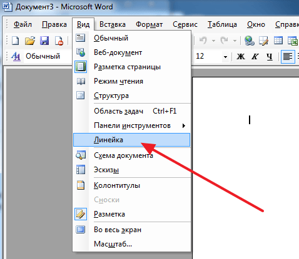
Task: Show Эскизы thumbnails pane
Action: point(132,170)
